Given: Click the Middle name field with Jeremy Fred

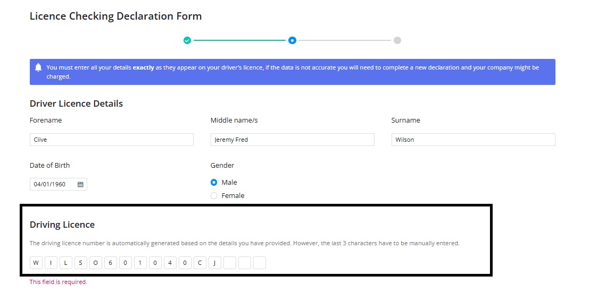Looking at the screenshot, I should coord(293,140).
